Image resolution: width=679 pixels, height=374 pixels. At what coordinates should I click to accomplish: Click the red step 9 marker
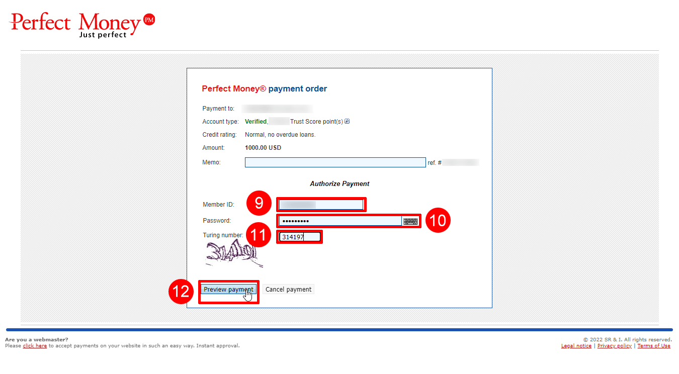pyautogui.click(x=259, y=203)
